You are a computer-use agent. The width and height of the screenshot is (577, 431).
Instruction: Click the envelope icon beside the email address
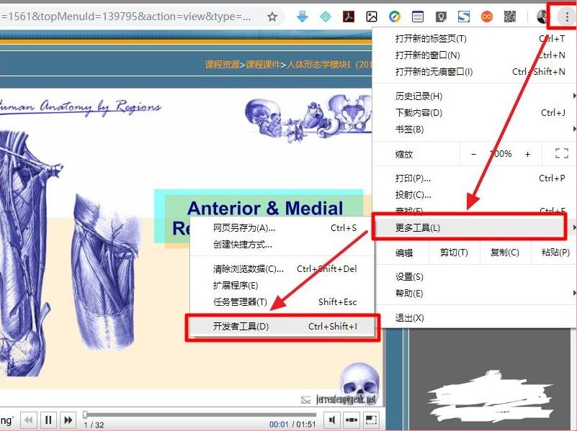[306, 400]
